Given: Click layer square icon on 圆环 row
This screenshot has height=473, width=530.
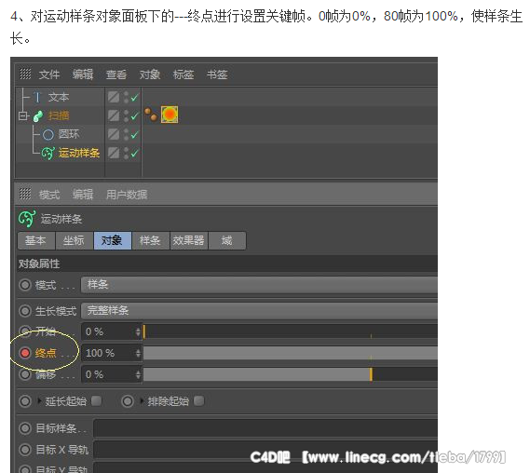Looking at the screenshot, I should point(114,134).
